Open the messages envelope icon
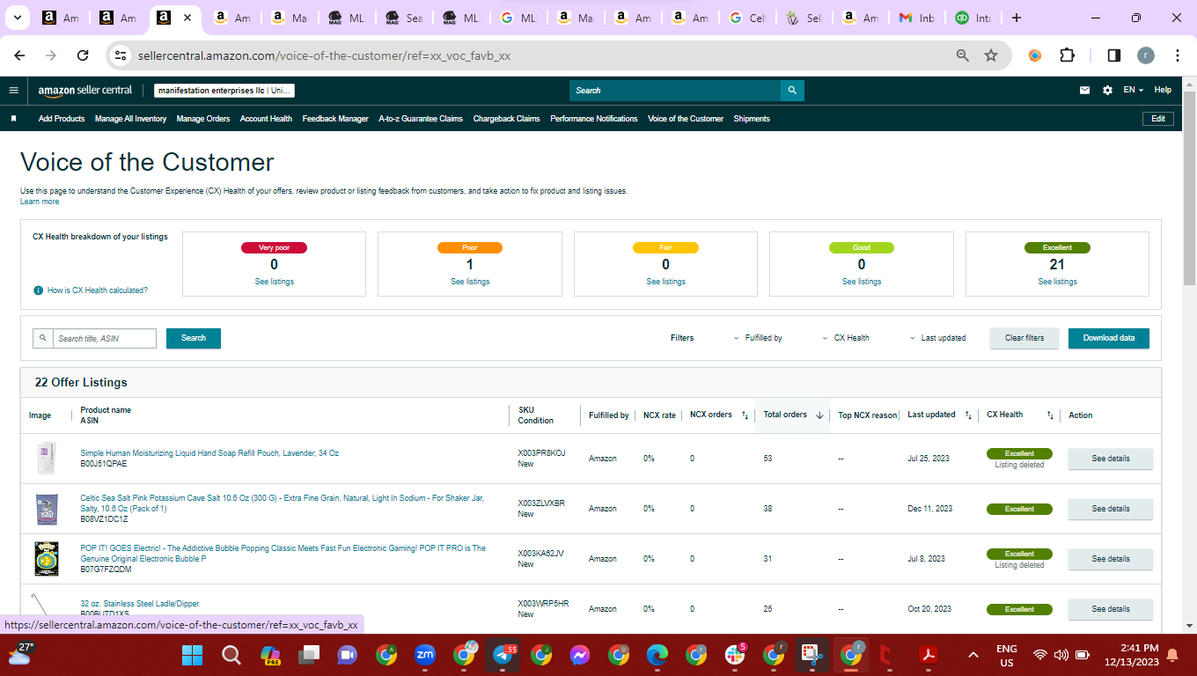 tap(1085, 90)
